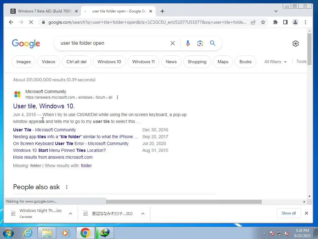Open Windows Media Player from taskbar
Viewport: 318px width, 239px height.
pos(65,233)
